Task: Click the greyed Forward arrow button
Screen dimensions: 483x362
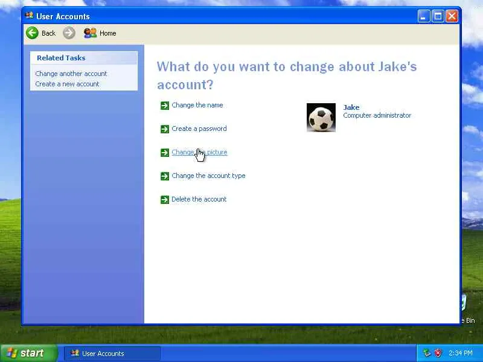Action: click(69, 33)
